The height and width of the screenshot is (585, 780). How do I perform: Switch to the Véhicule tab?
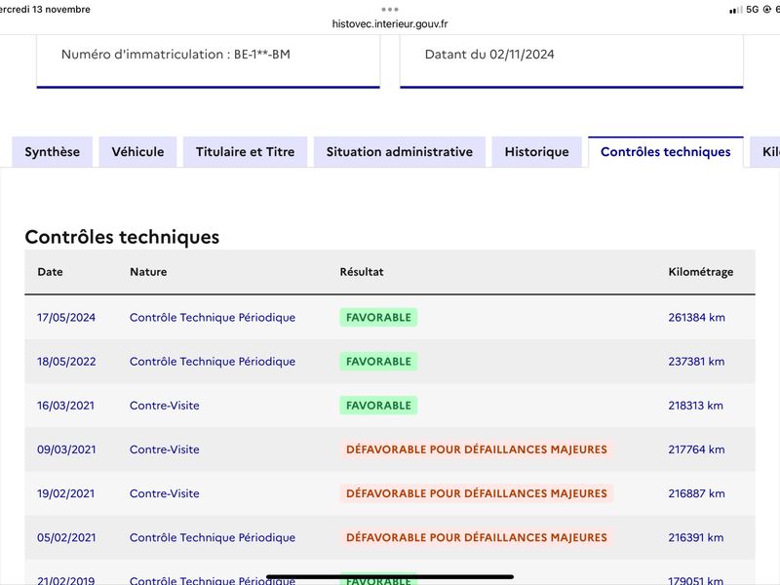(137, 152)
